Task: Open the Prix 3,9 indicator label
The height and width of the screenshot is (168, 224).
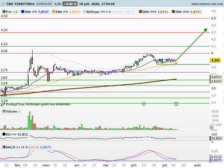Action: point(10,12)
